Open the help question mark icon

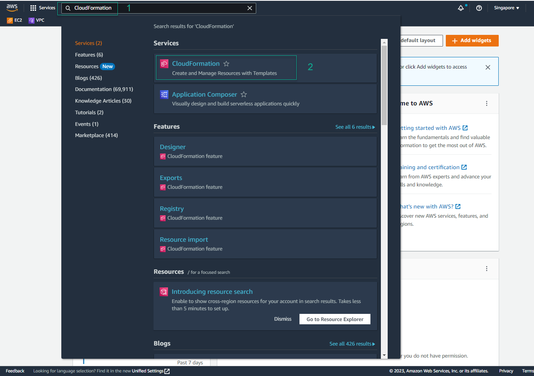point(479,8)
